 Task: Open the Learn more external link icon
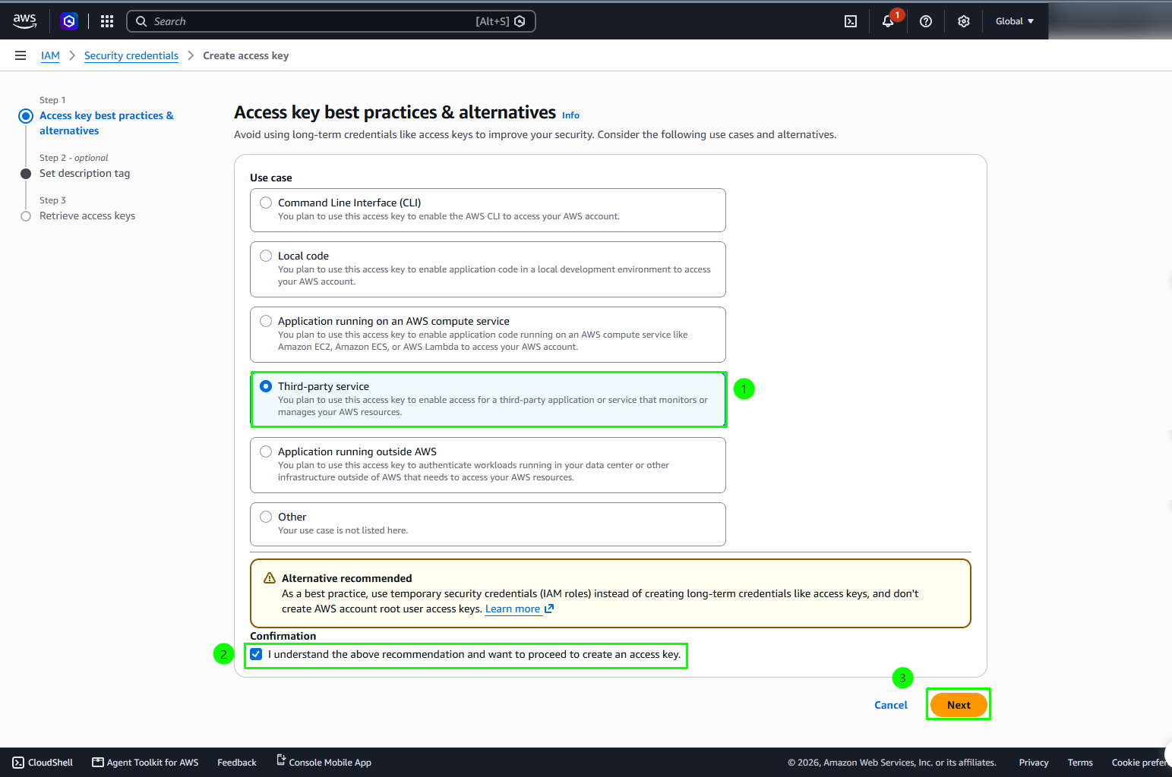point(549,609)
